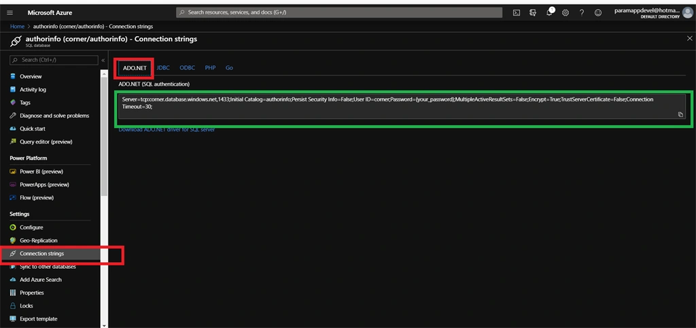Click the Configure icon under Settings

point(13,227)
